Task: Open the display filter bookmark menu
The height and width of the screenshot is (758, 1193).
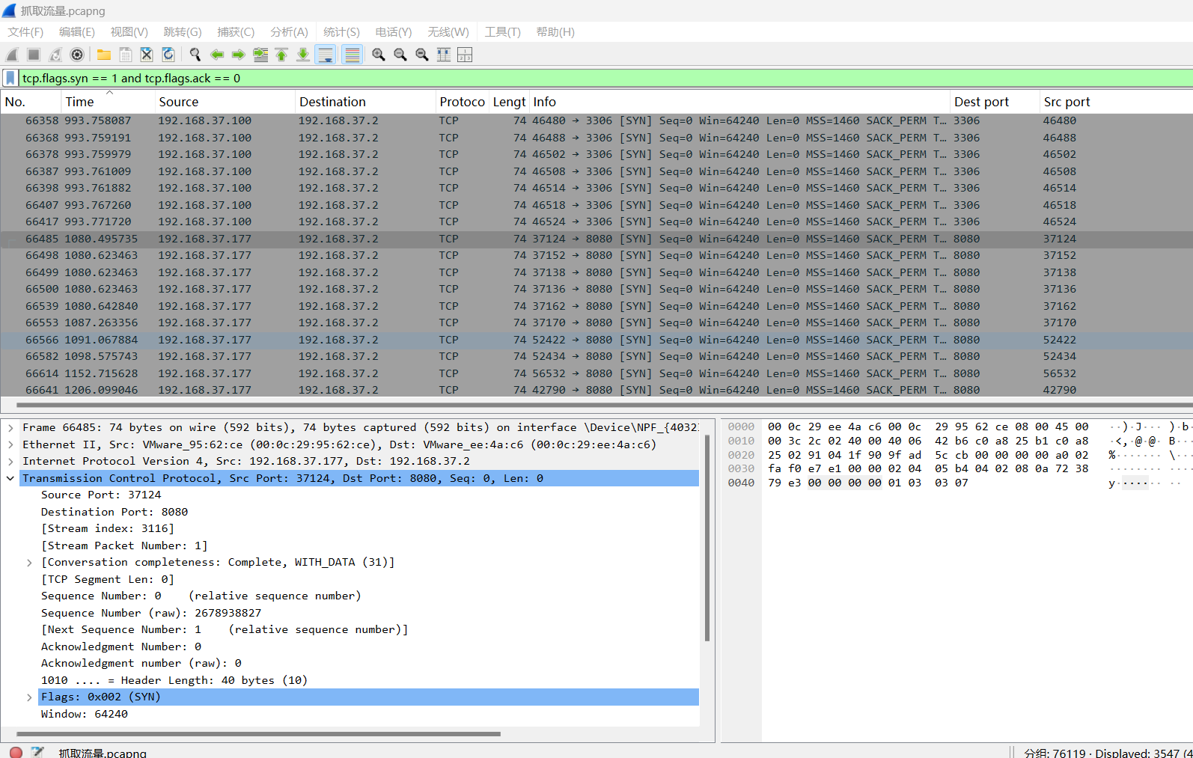Action: pos(10,78)
